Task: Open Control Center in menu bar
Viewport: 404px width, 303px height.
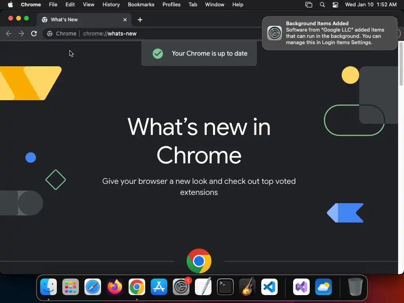Action: point(335,4)
